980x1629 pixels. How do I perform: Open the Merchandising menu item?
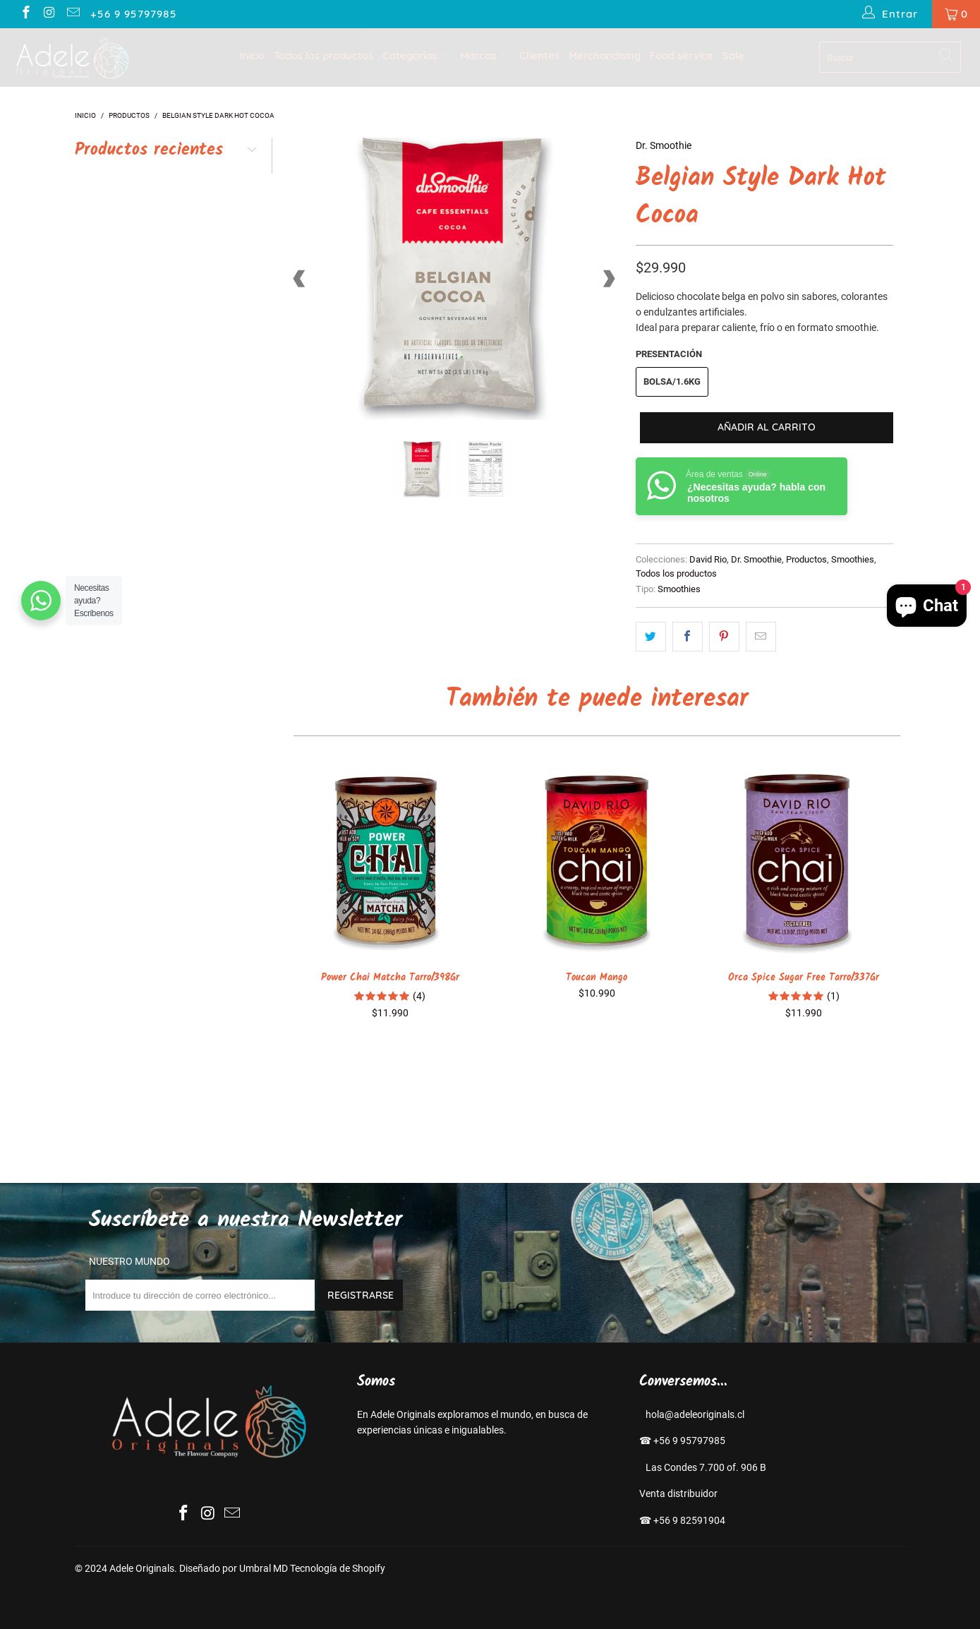(605, 56)
